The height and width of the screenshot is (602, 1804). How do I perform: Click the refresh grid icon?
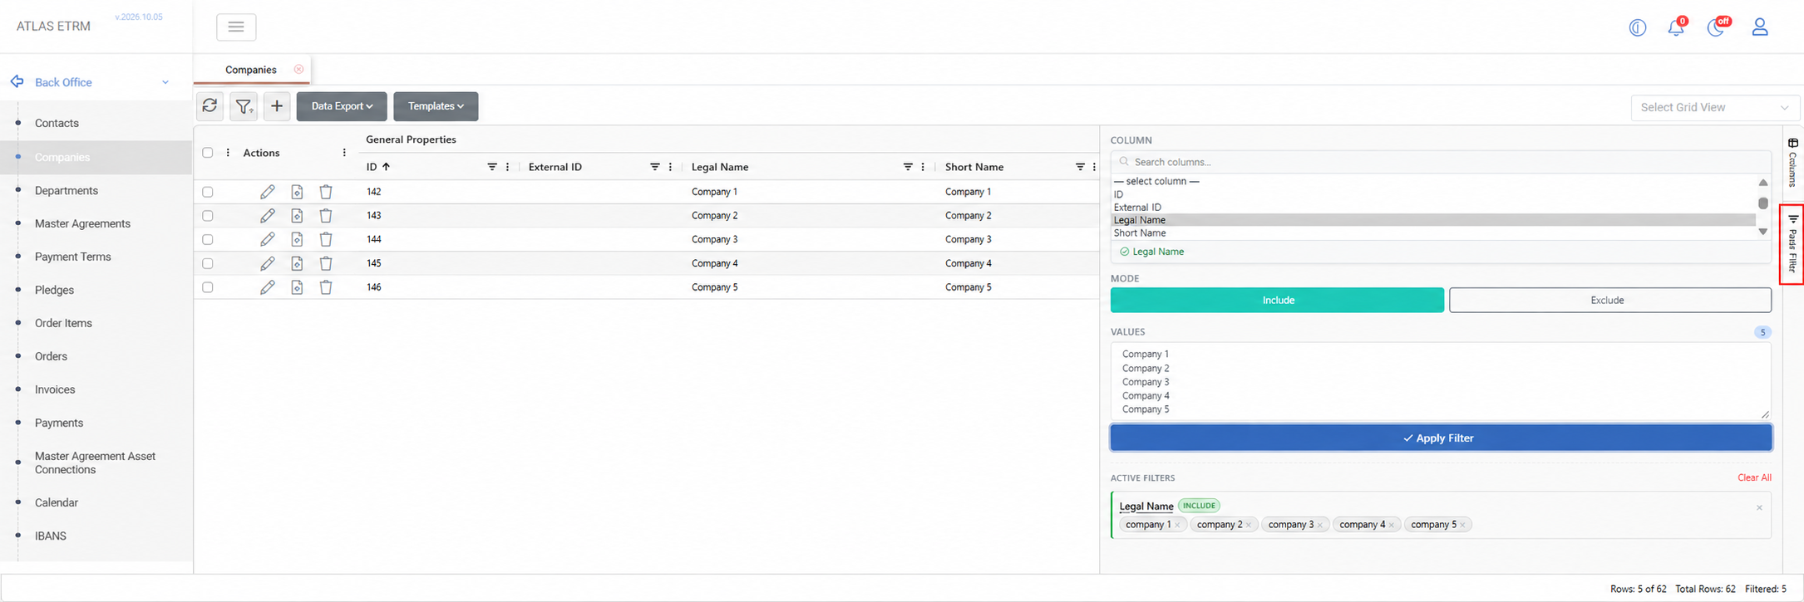209,105
